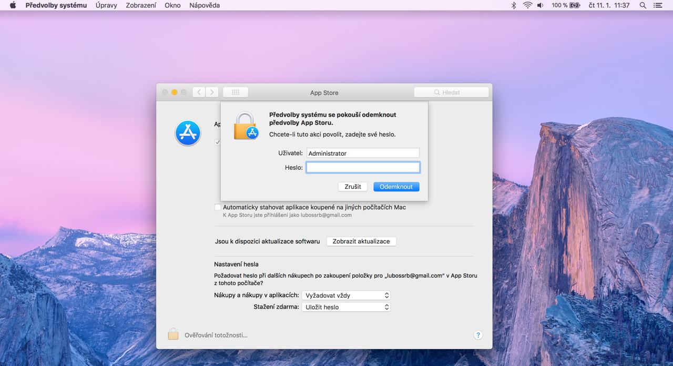Open the help question mark button

478,335
